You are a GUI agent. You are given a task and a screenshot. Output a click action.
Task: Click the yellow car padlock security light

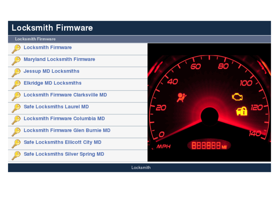[242, 111]
